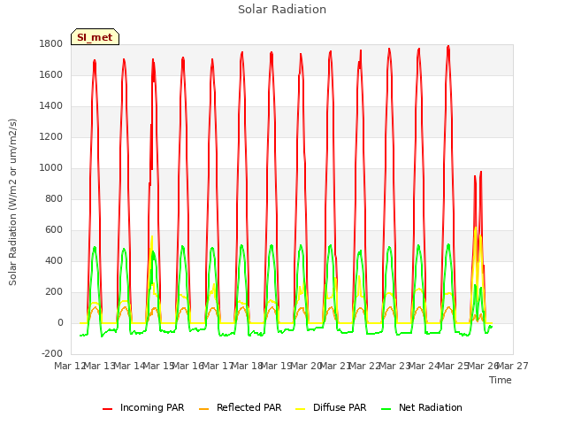Screen dimensions: 566x425
Task: Click the yellow Diffuse PAR legend swatch
Action: [301, 409]
